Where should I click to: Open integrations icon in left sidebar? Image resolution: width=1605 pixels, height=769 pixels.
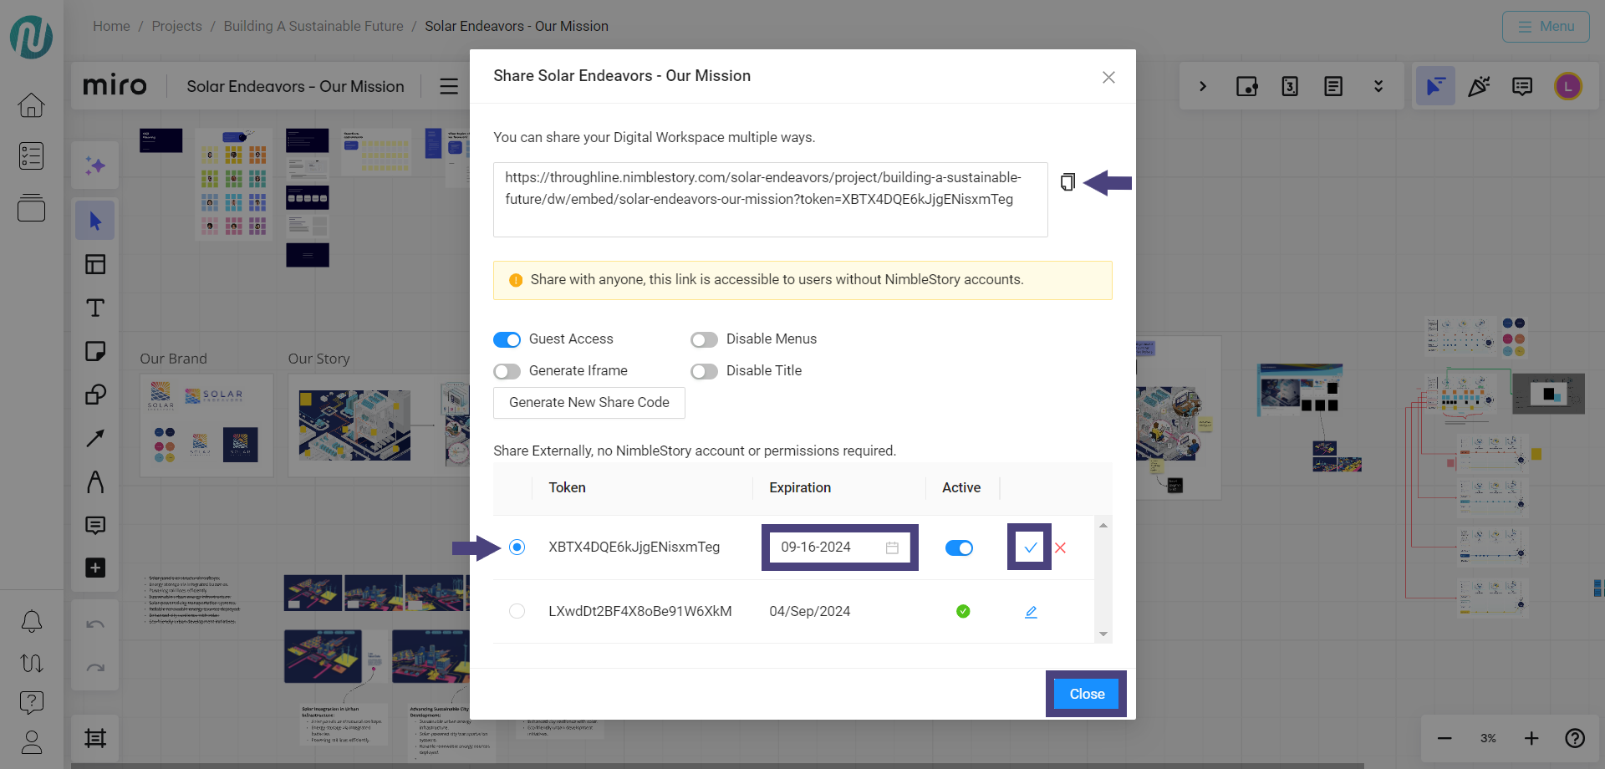[32, 663]
